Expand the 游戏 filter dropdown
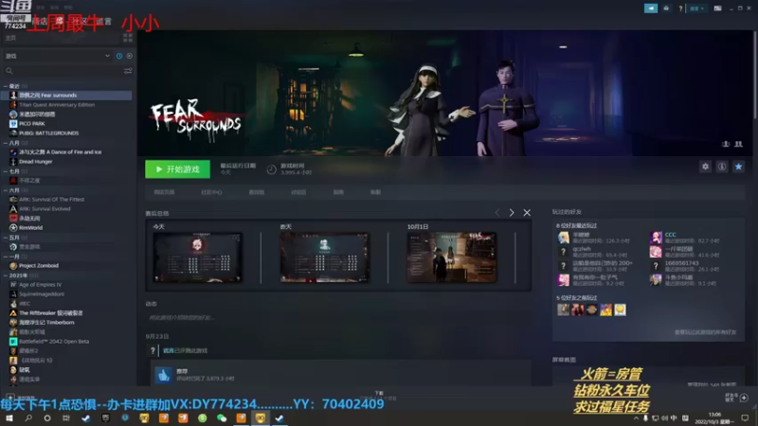This screenshot has width=758, height=426. click(58, 56)
